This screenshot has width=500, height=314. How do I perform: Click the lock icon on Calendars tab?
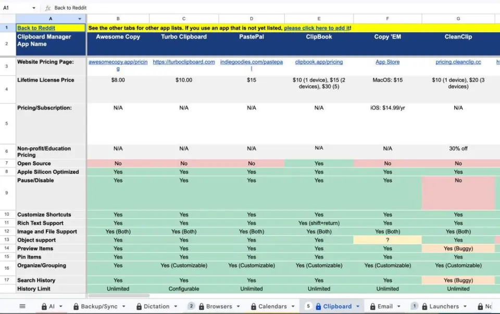pyautogui.click(x=253, y=306)
